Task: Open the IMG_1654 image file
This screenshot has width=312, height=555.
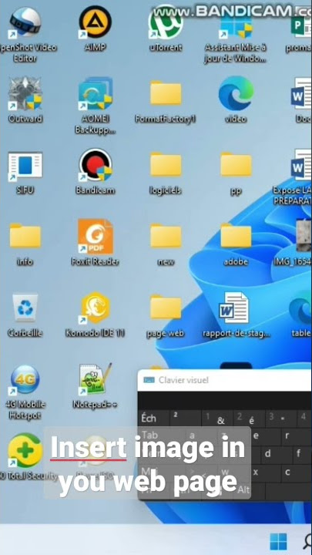Action: pos(304,236)
